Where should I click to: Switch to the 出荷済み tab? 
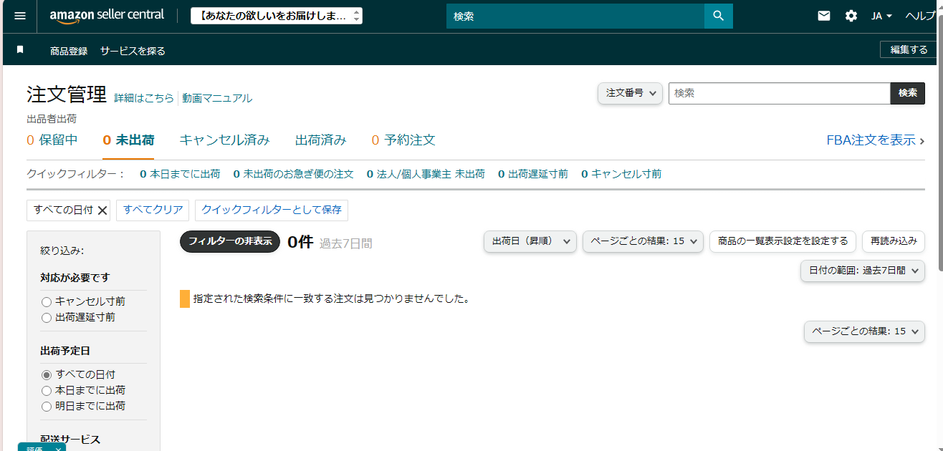(320, 140)
